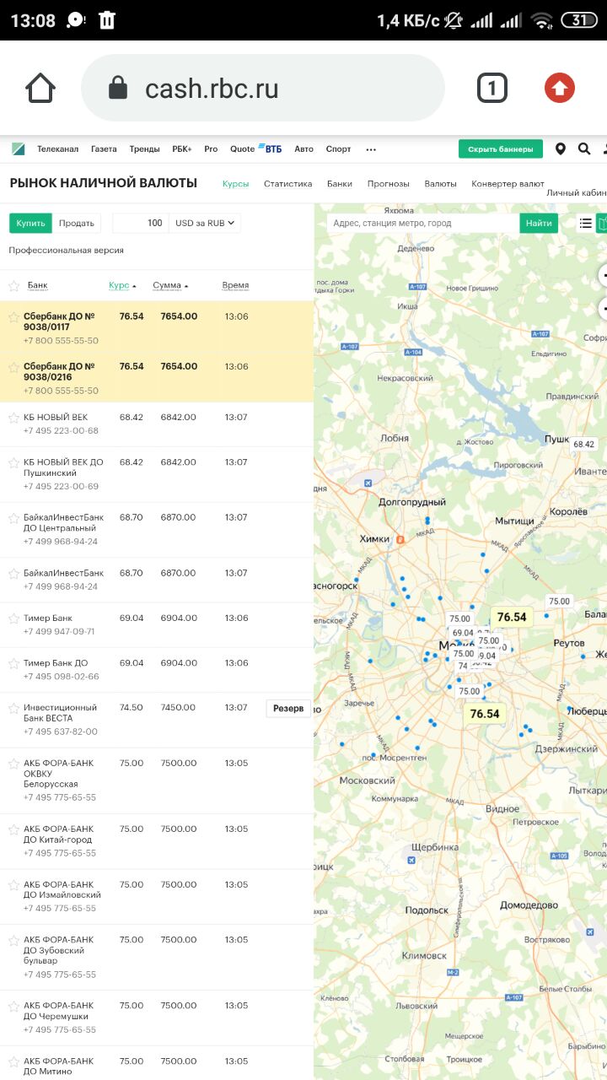The image size is (607, 1080).
Task: Open the location pin icon in header
Action: [x=561, y=149]
